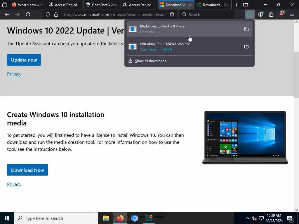
Task: Open Chrome-like browser icon in taskbar
Action: [135, 218]
